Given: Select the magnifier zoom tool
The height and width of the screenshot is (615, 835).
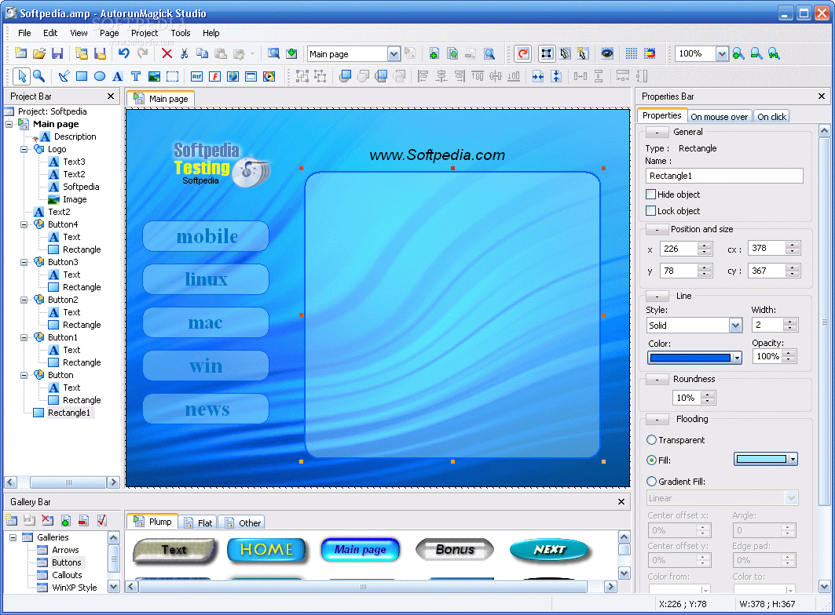Looking at the screenshot, I should point(38,76).
